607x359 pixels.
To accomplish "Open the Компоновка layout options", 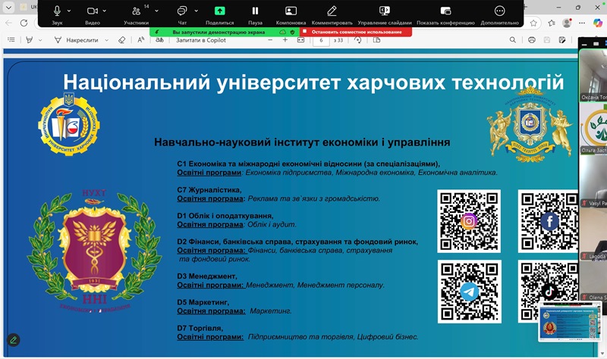I will [x=291, y=11].
